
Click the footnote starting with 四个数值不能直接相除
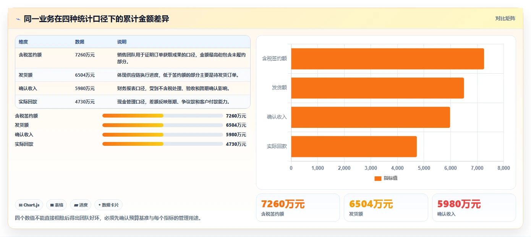108,218
